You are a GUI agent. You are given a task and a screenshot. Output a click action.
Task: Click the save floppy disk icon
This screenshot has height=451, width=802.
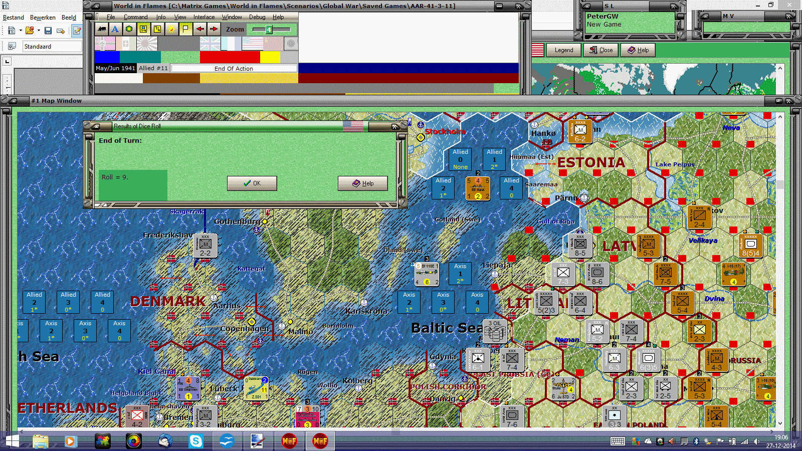click(48, 31)
